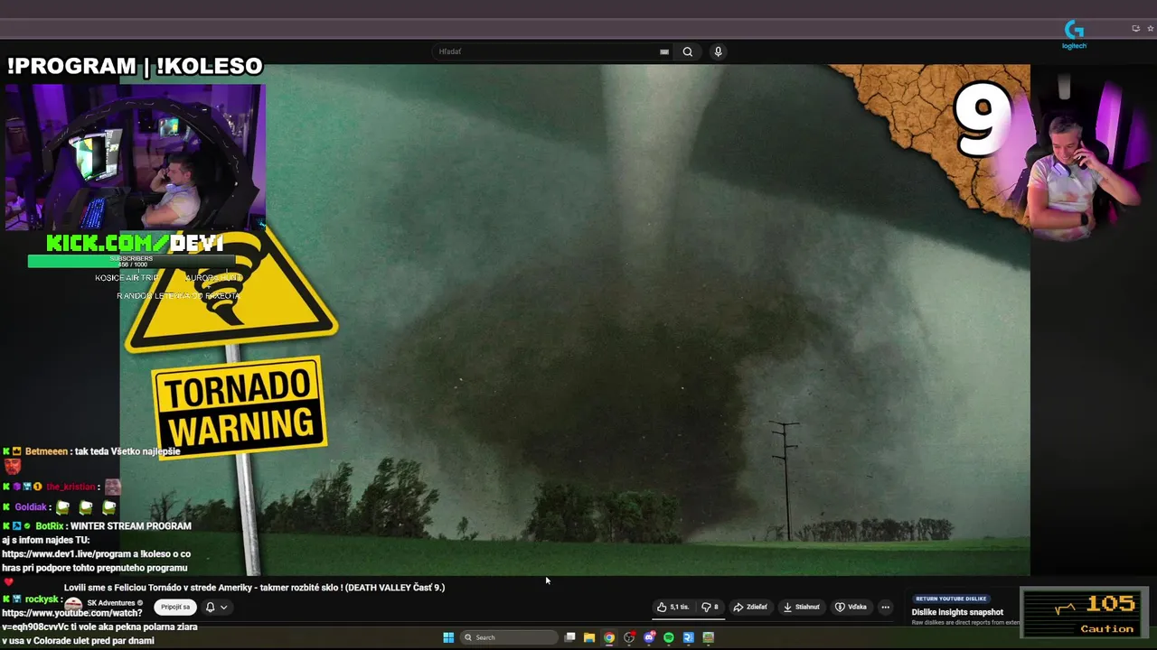Share video using Zdieľať button

(750, 607)
